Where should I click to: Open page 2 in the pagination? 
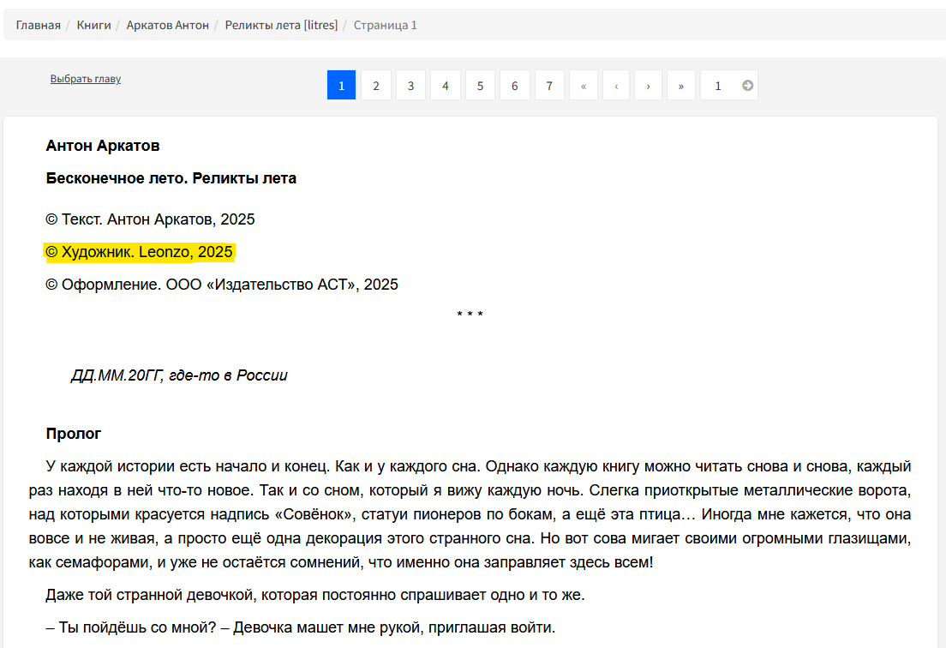(376, 86)
